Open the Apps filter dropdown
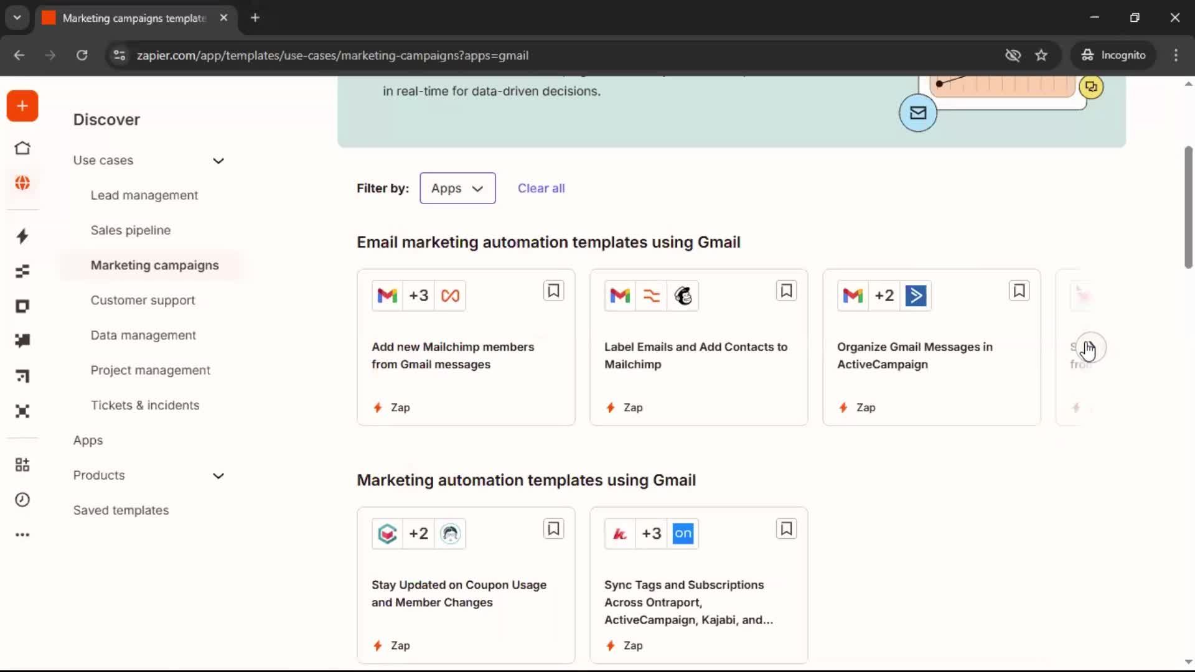The height and width of the screenshot is (672, 1195). pyautogui.click(x=457, y=188)
